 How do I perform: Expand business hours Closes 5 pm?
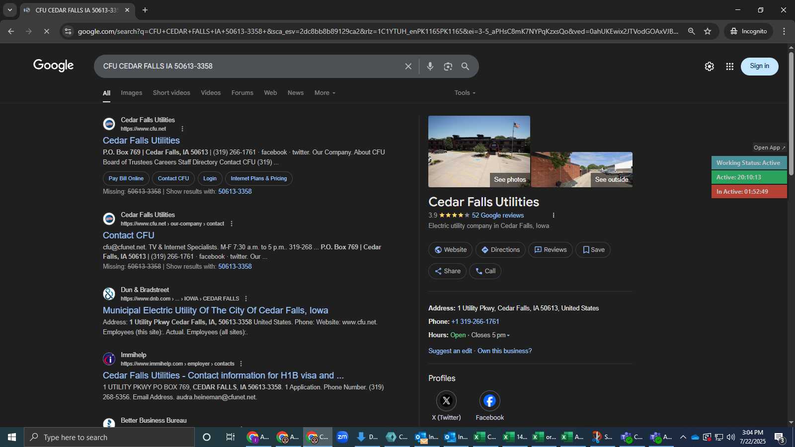point(490,335)
